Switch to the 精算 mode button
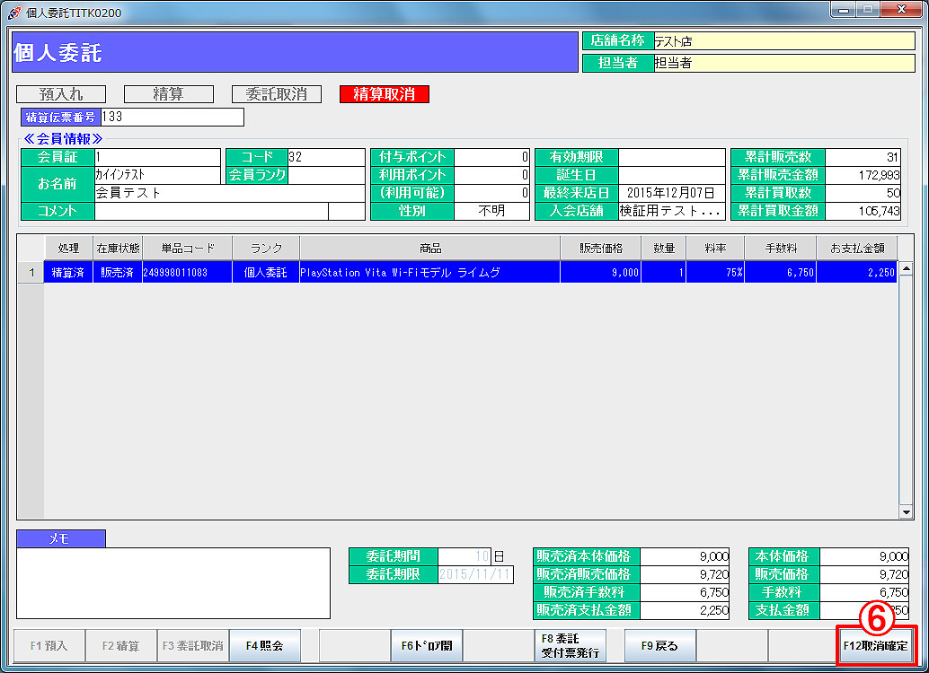Screen dimensions: 929x673 (169, 94)
